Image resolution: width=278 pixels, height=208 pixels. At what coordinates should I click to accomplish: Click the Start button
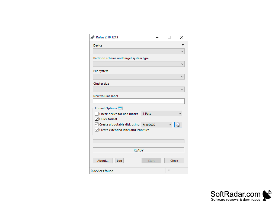point(151,161)
